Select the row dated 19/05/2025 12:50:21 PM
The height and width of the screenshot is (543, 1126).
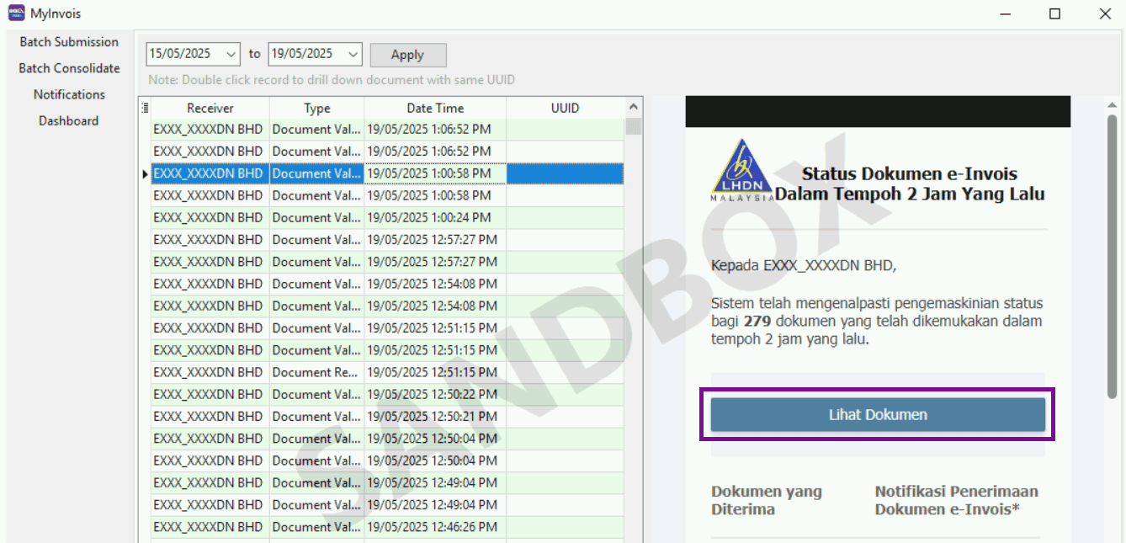(387, 416)
